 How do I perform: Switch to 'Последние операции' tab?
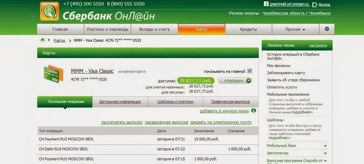(x=65, y=102)
